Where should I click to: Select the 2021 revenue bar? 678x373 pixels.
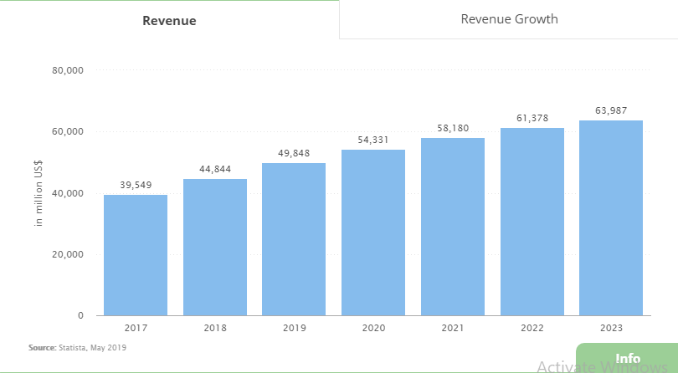point(453,227)
